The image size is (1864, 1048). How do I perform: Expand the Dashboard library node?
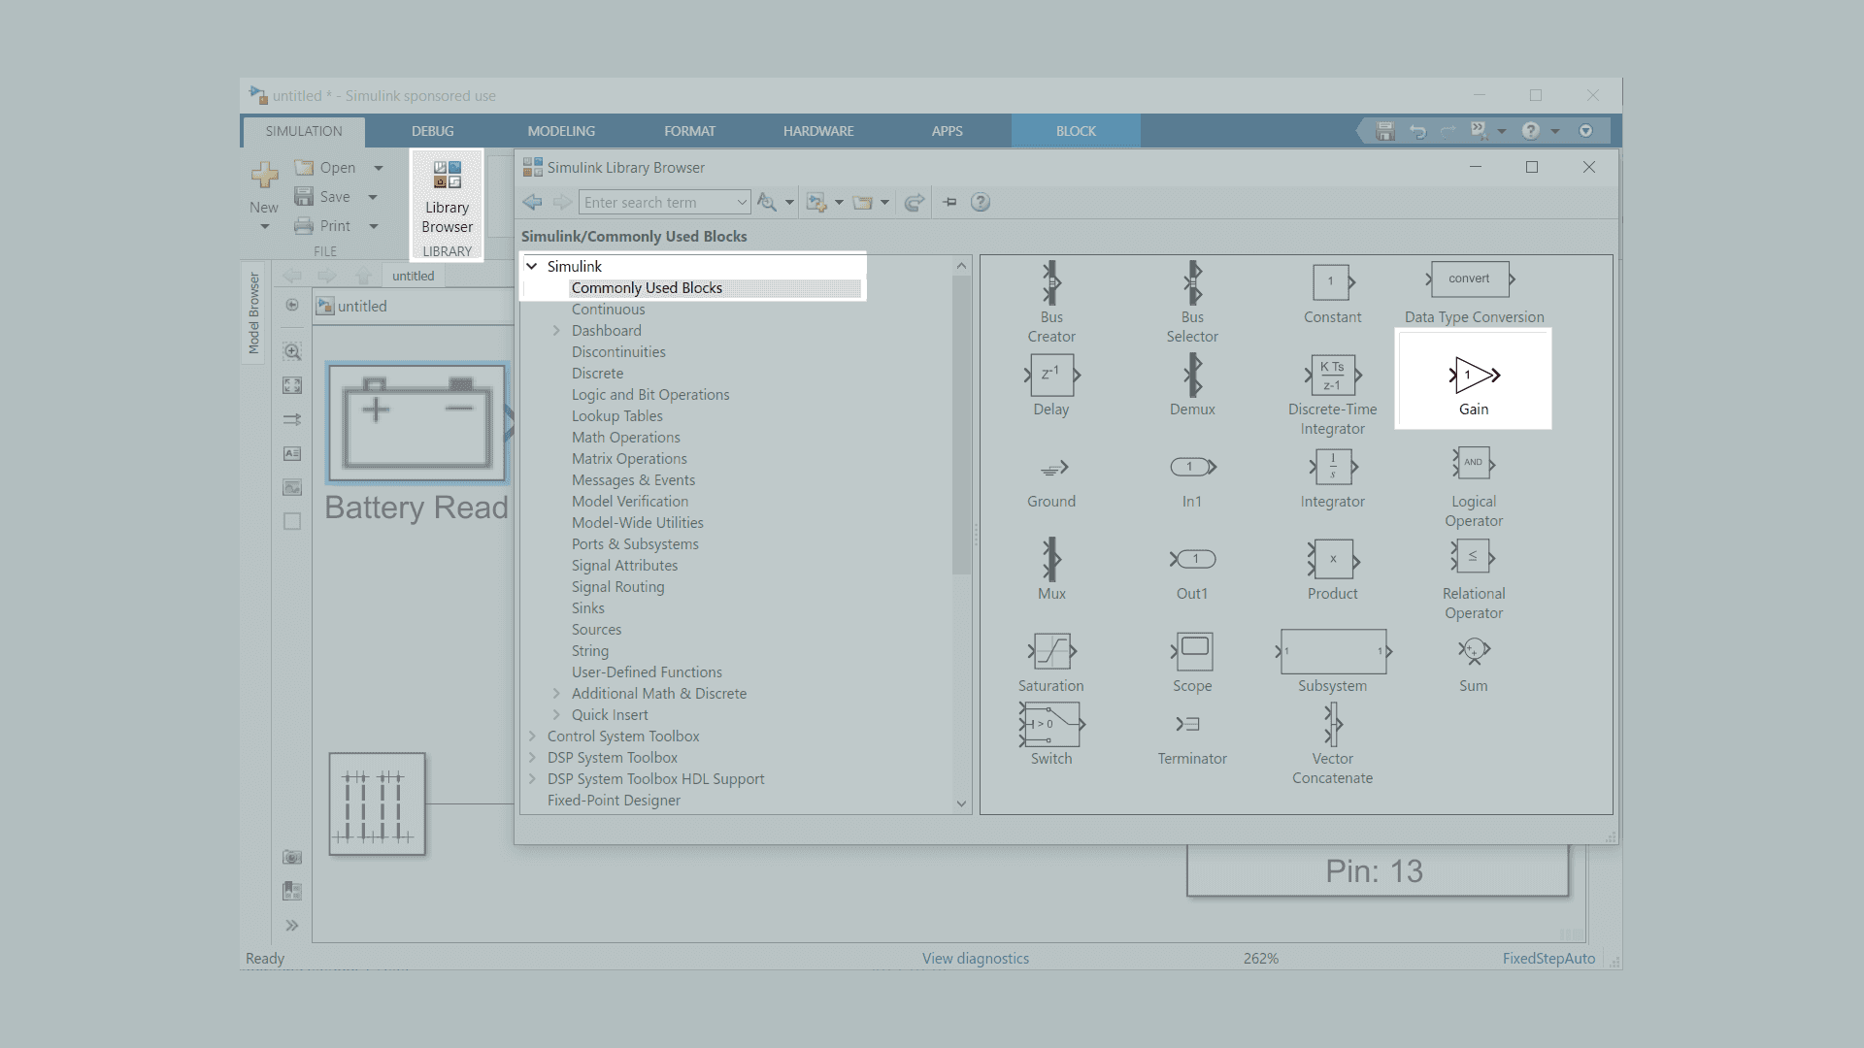(x=556, y=331)
